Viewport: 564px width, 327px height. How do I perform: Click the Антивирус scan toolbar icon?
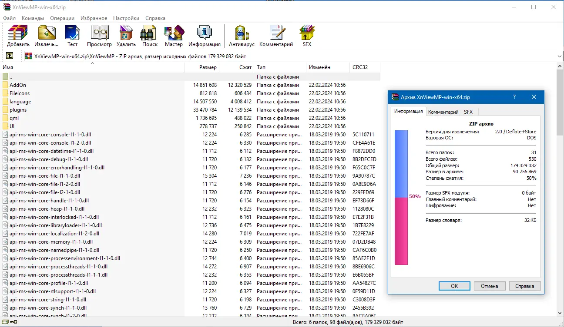(242, 36)
